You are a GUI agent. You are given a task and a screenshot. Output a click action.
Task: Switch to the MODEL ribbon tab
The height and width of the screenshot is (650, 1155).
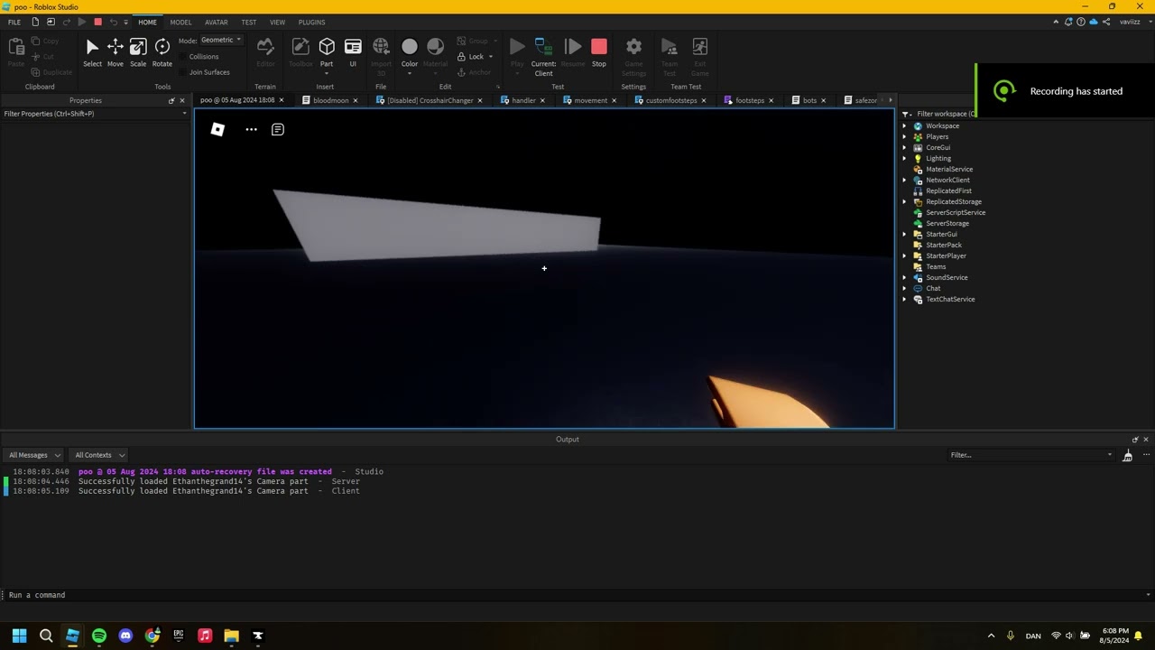(x=180, y=22)
